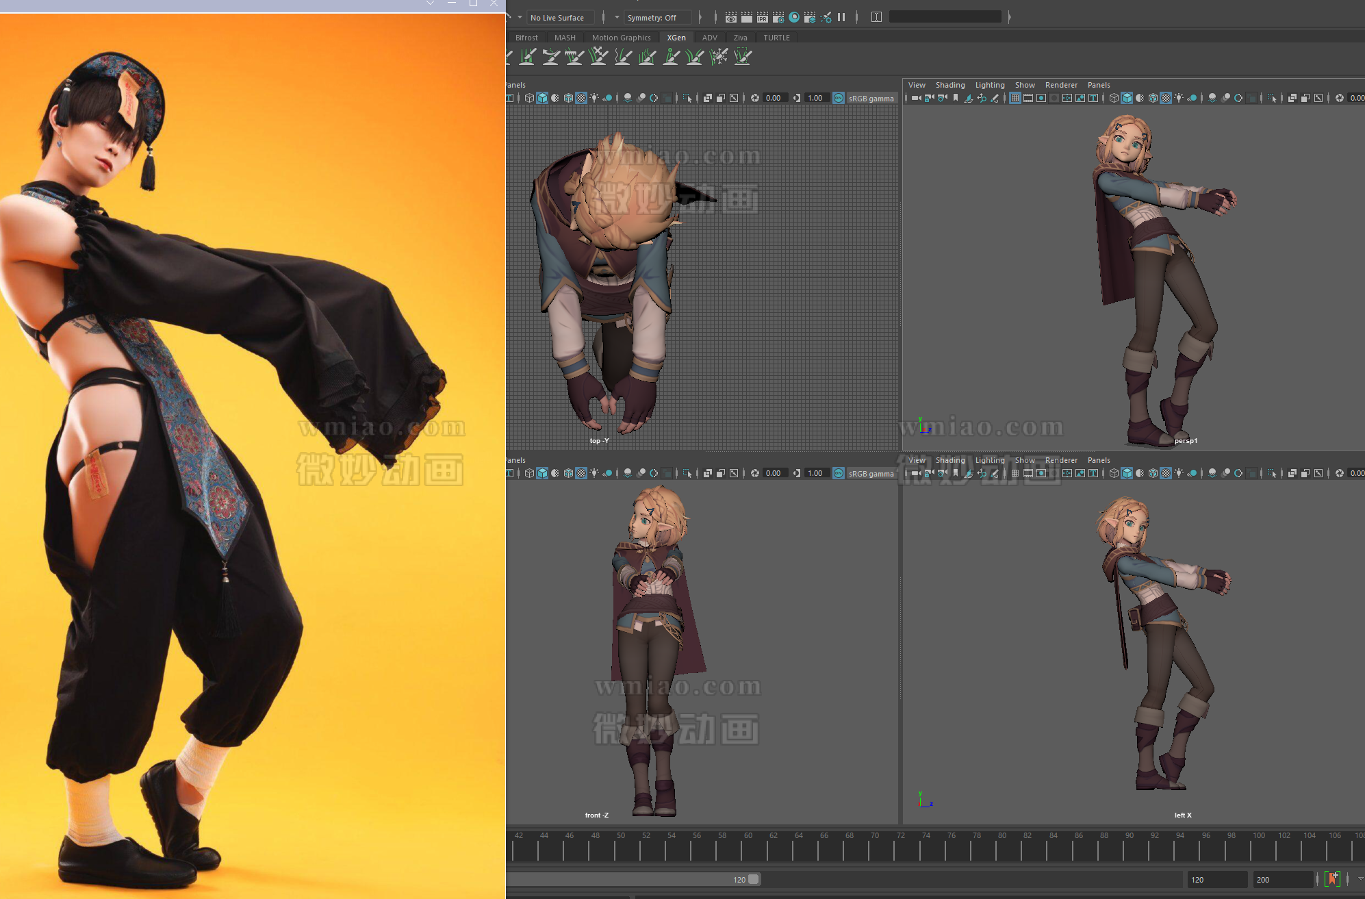Click the IPR render icon
This screenshot has height=899, width=1365.
pyautogui.click(x=763, y=17)
